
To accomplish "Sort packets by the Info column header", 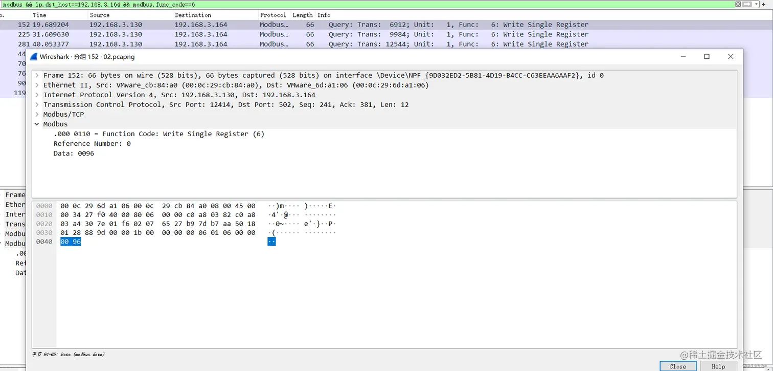I will coord(324,15).
